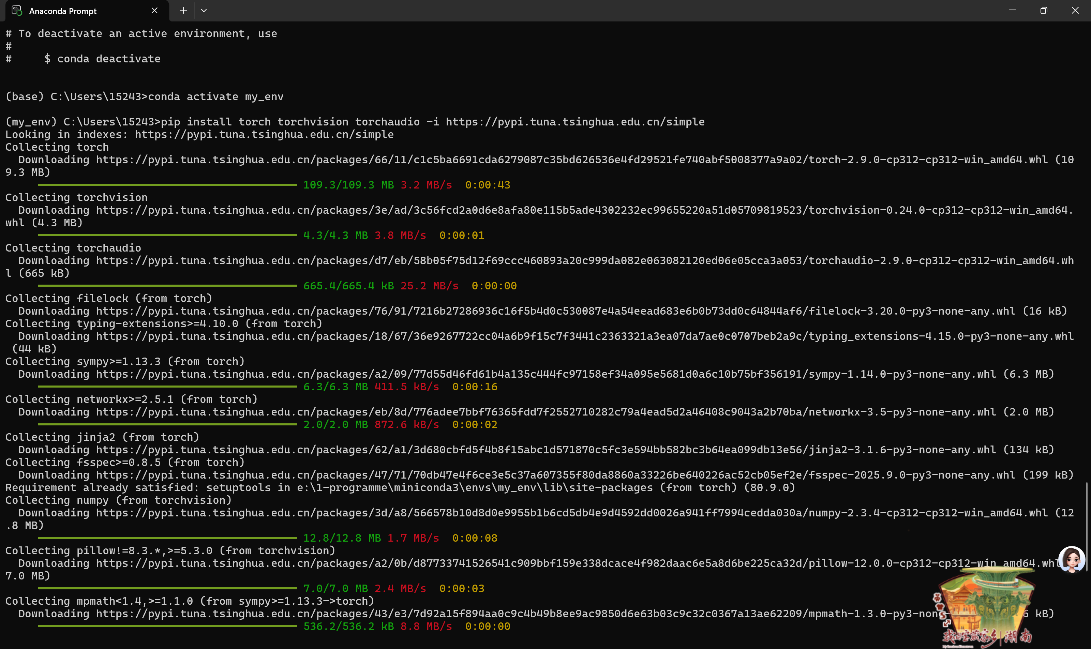Click the '411.5 kB/s' speed value
This screenshot has width=1091, height=649.
407,387
